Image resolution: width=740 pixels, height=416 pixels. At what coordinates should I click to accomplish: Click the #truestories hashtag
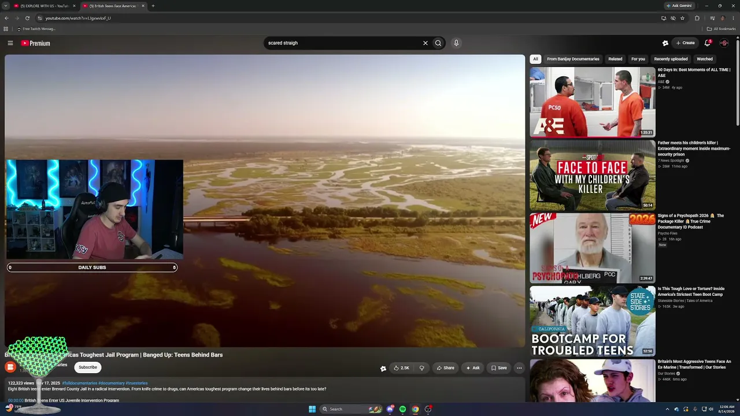(136, 383)
